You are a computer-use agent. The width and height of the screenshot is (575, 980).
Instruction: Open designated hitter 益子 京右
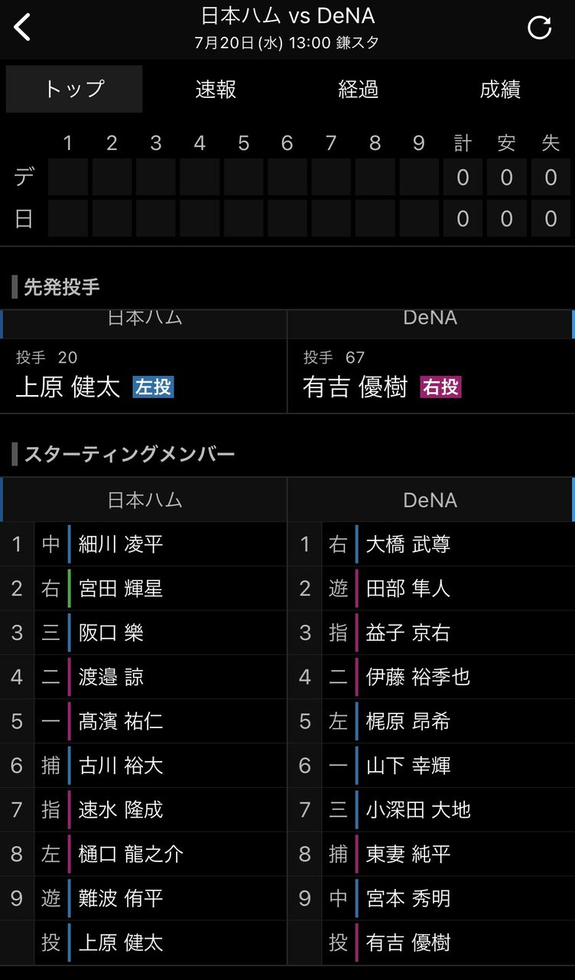coord(408,633)
